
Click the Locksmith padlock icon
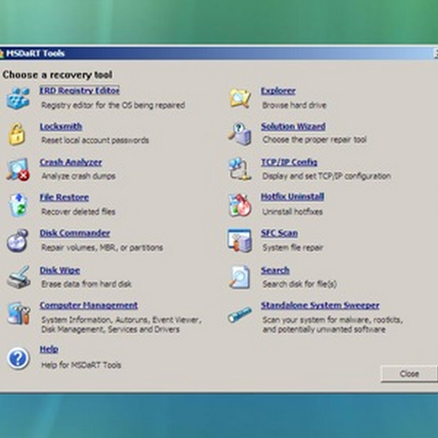click(17, 134)
